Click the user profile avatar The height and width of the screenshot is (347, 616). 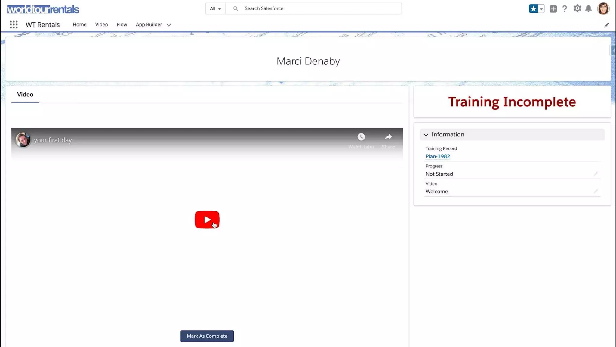pos(603,8)
